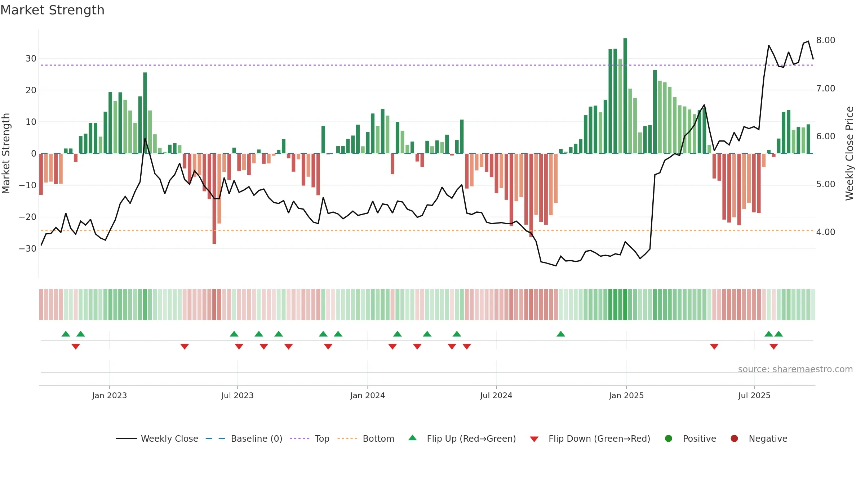Click the Flip Up (Red→Green) legend label
Image resolution: width=865 pixels, height=486 pixels.
click(471, 438)
